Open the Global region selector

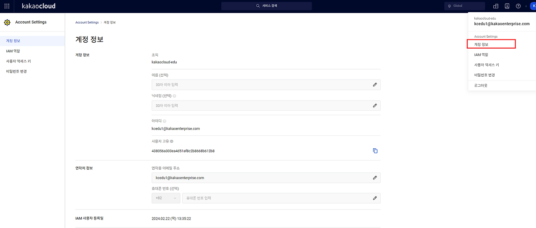[464, 6]
